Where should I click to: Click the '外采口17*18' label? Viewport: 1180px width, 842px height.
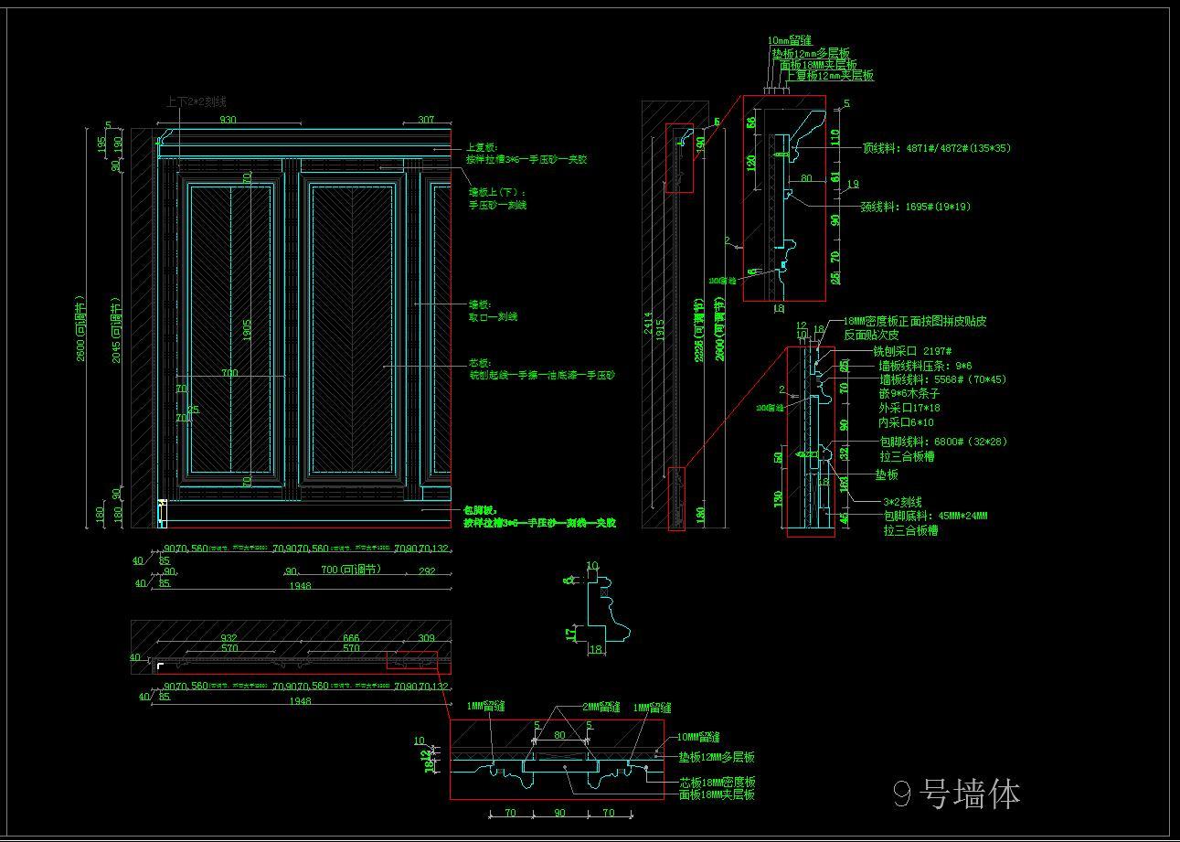pos(909,408)
